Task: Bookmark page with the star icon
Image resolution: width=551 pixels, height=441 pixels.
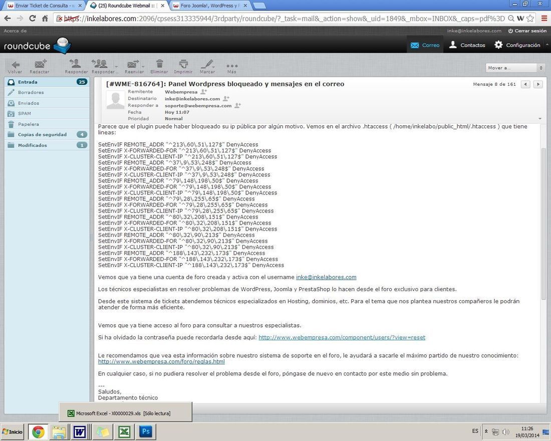Action: point(530,18)
